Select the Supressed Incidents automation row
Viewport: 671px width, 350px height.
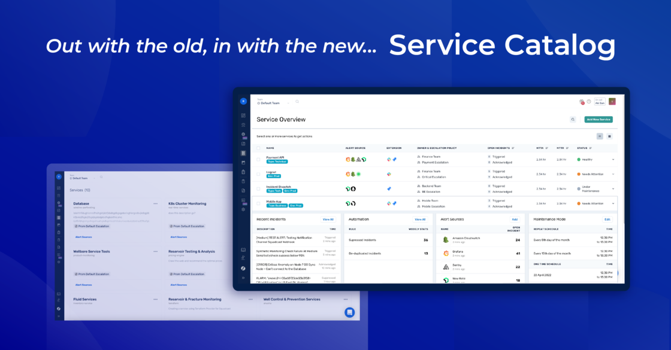[x=389, y=240]
